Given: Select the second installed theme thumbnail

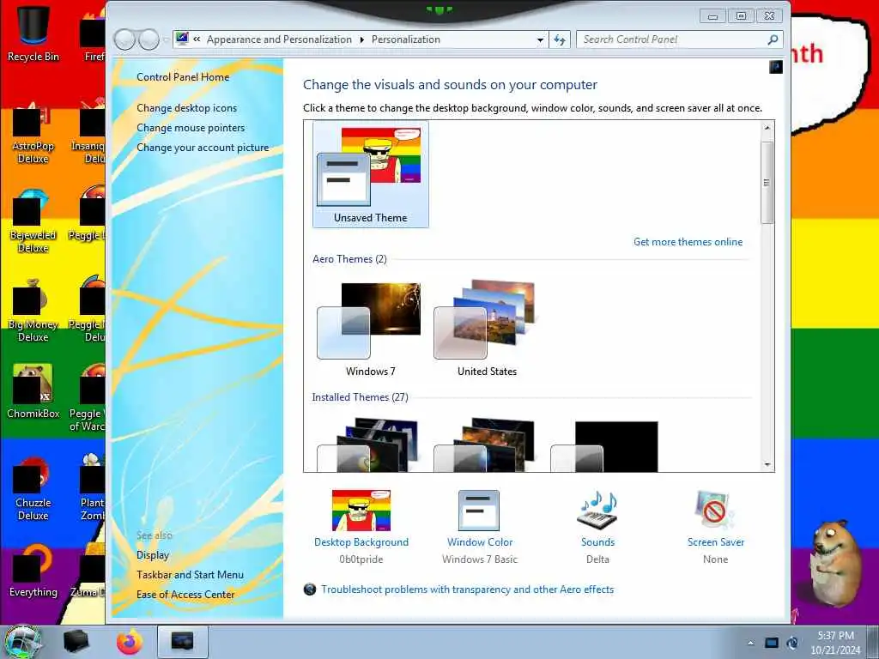Looking at the screenshot, I should point(486,445).
